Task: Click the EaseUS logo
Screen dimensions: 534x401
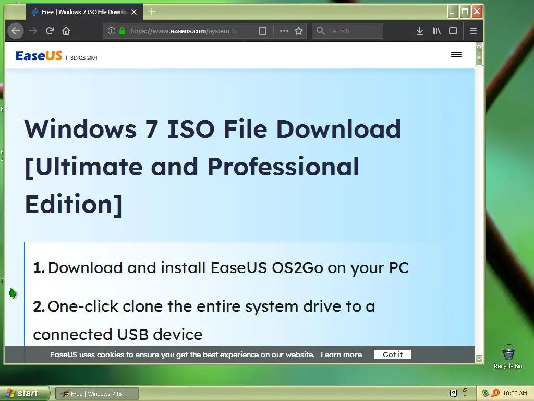Action: tap(39, 55)
